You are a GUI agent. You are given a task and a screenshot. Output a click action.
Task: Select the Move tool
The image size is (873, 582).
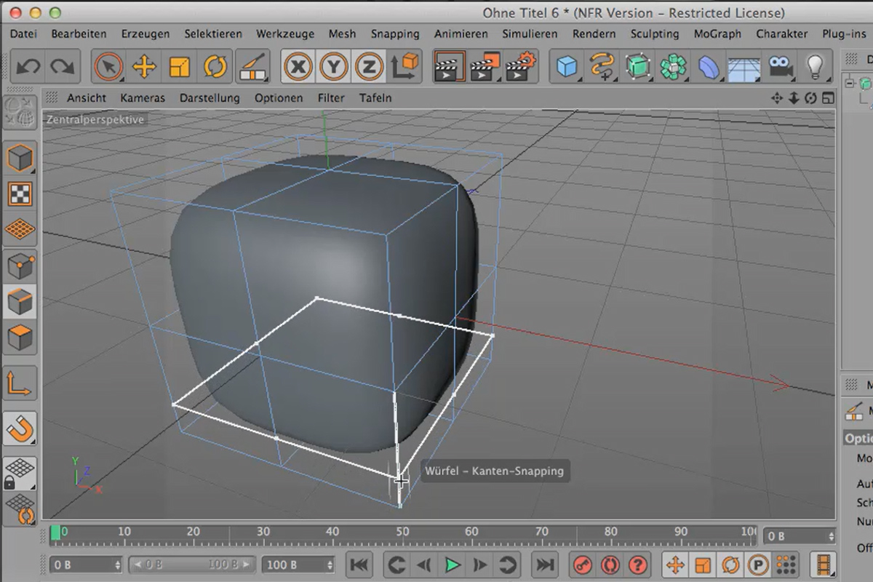coord(144,65)
